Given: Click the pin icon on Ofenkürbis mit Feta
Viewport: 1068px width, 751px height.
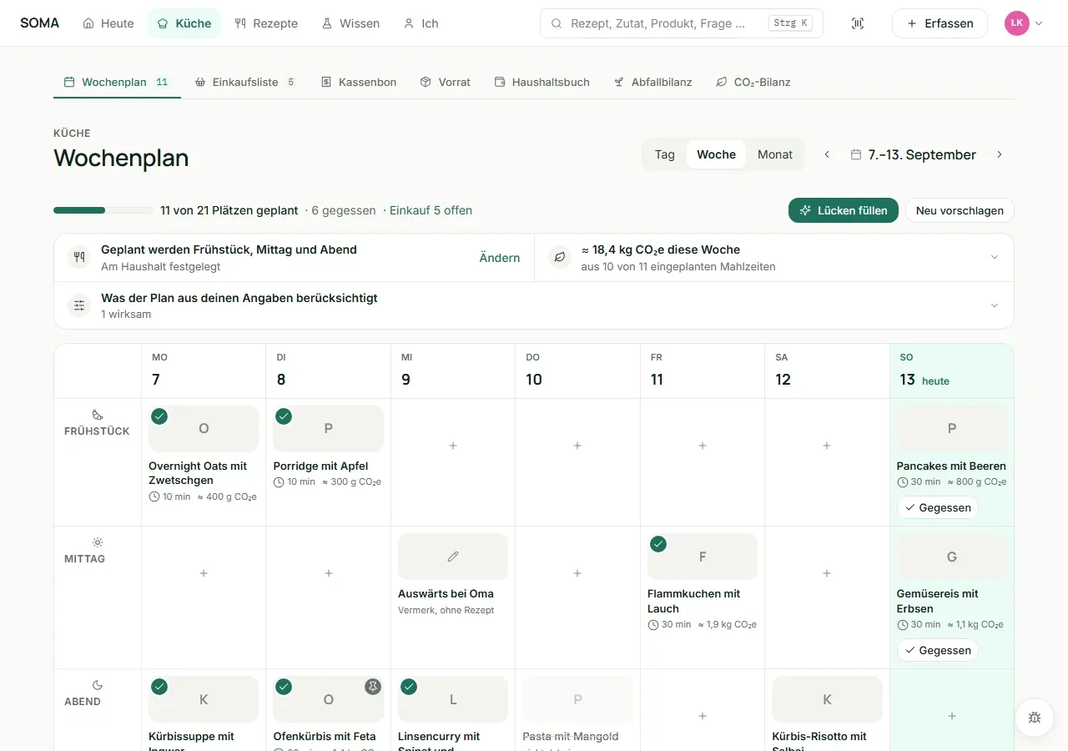Looking at the screenshot, I should point(373,687).
